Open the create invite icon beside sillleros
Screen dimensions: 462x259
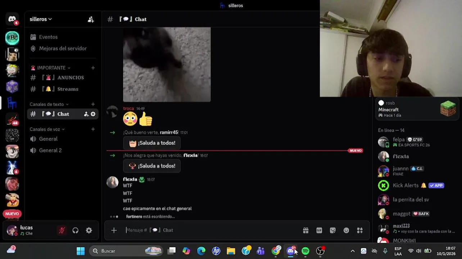pyautogui.click(x=91, y=19)
